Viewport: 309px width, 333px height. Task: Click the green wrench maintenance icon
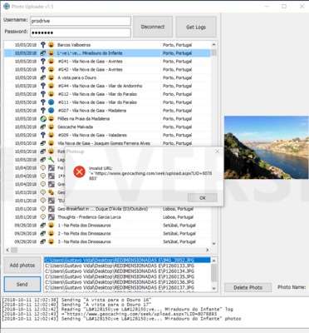point(51,160)
